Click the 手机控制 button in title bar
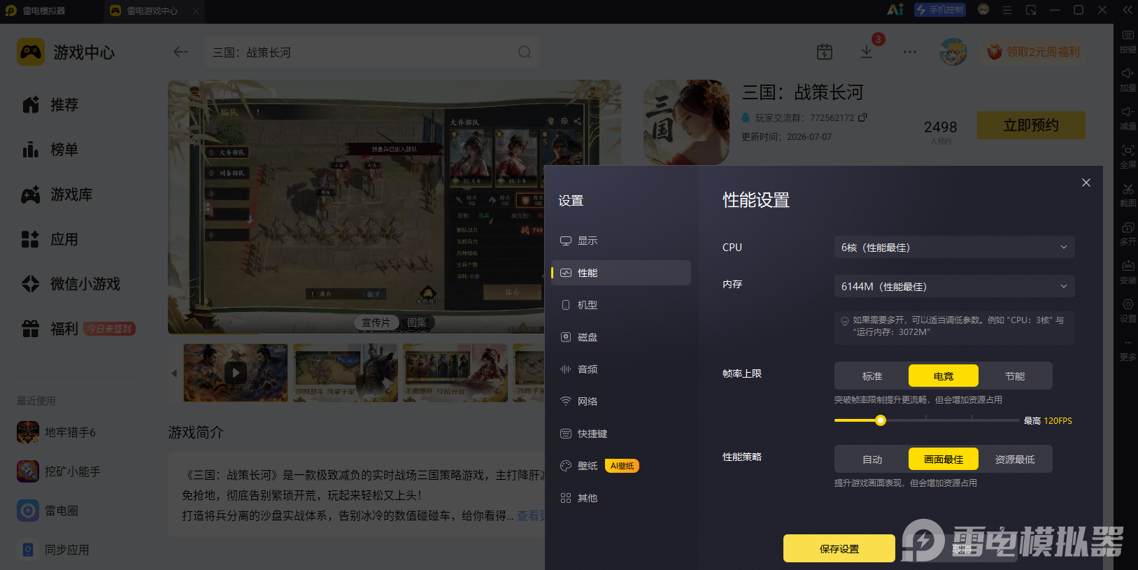1138x570 pixels. point(939,10)
